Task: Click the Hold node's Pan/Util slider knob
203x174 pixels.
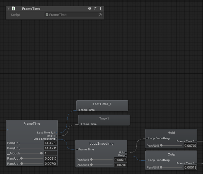Action: [x=161, y=145]
